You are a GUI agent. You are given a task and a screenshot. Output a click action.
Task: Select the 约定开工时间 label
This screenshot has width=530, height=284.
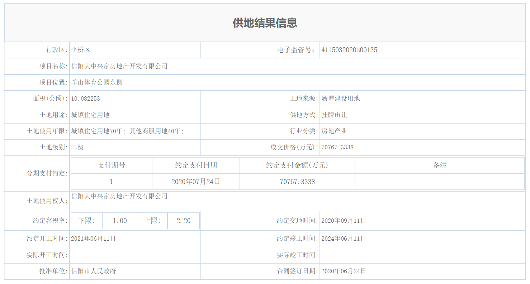click(47, 239)
